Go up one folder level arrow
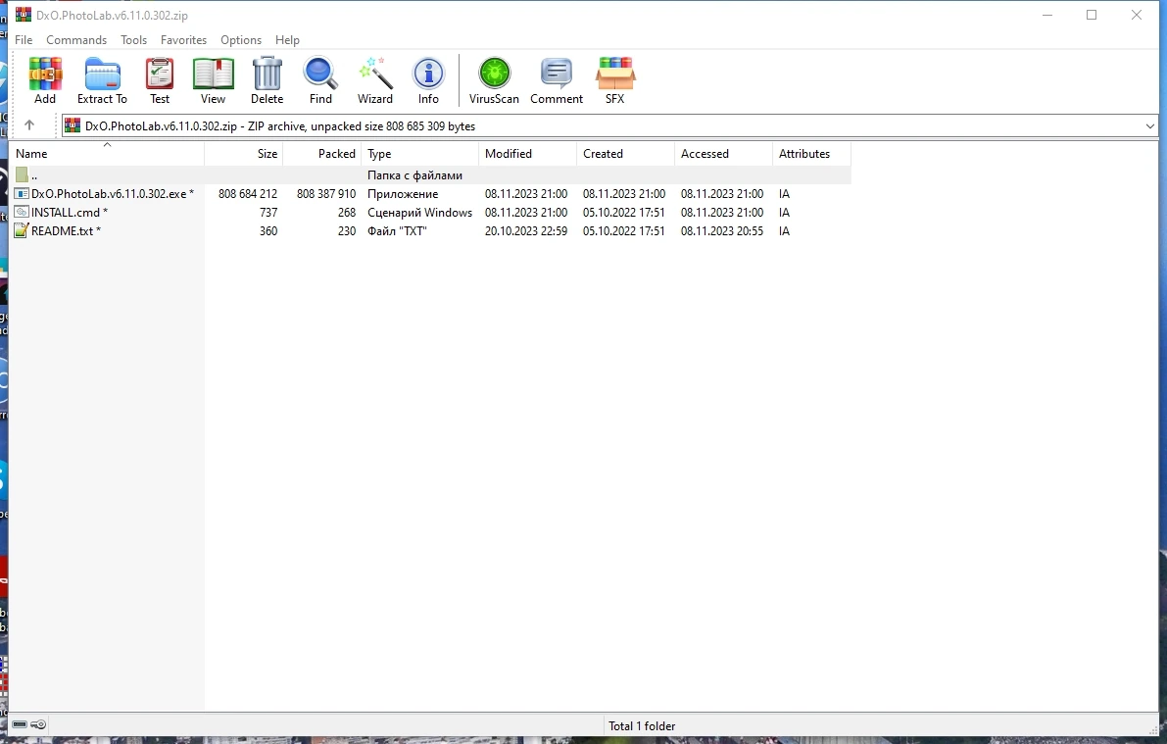 [x=29, y=125]
